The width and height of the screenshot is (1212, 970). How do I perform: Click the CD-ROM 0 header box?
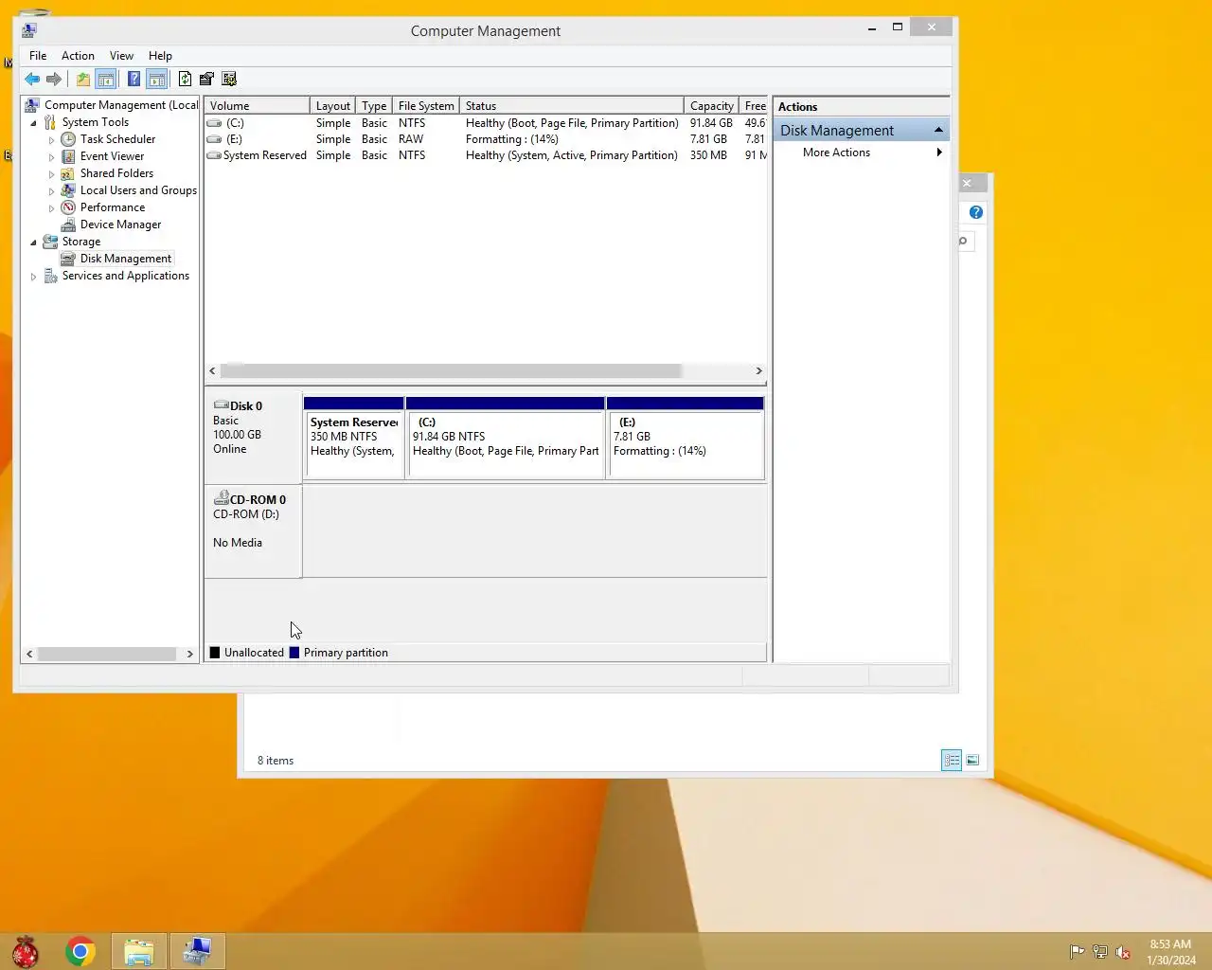tap(253, 531)
